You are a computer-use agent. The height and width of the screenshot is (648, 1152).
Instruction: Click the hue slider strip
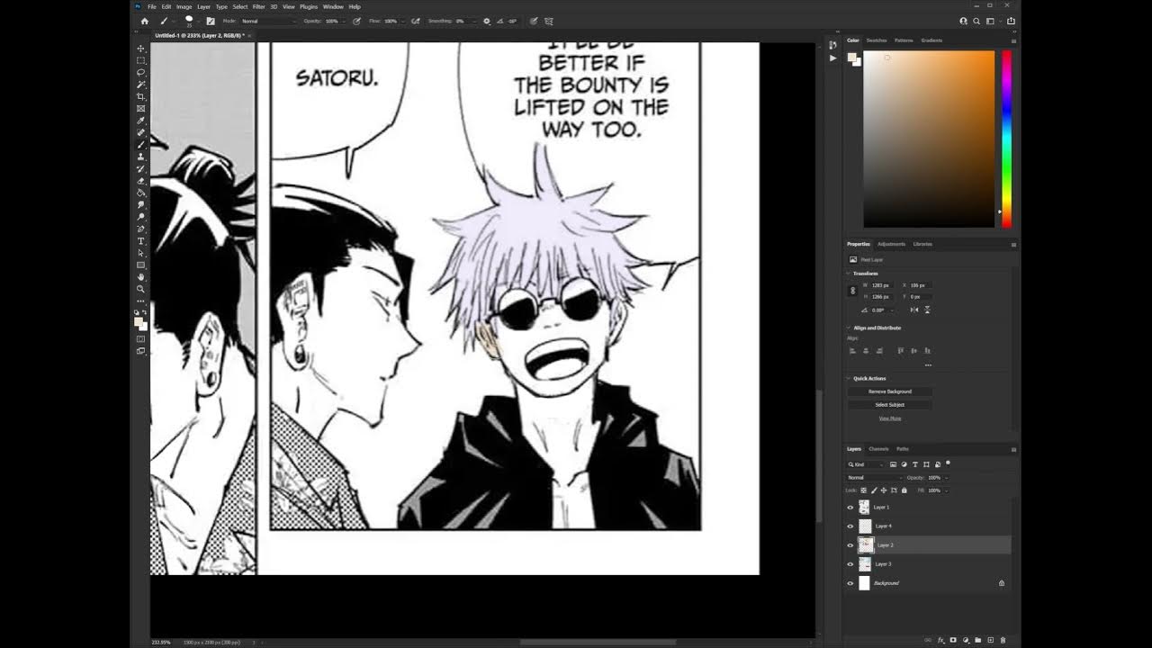coord(1006,139)
